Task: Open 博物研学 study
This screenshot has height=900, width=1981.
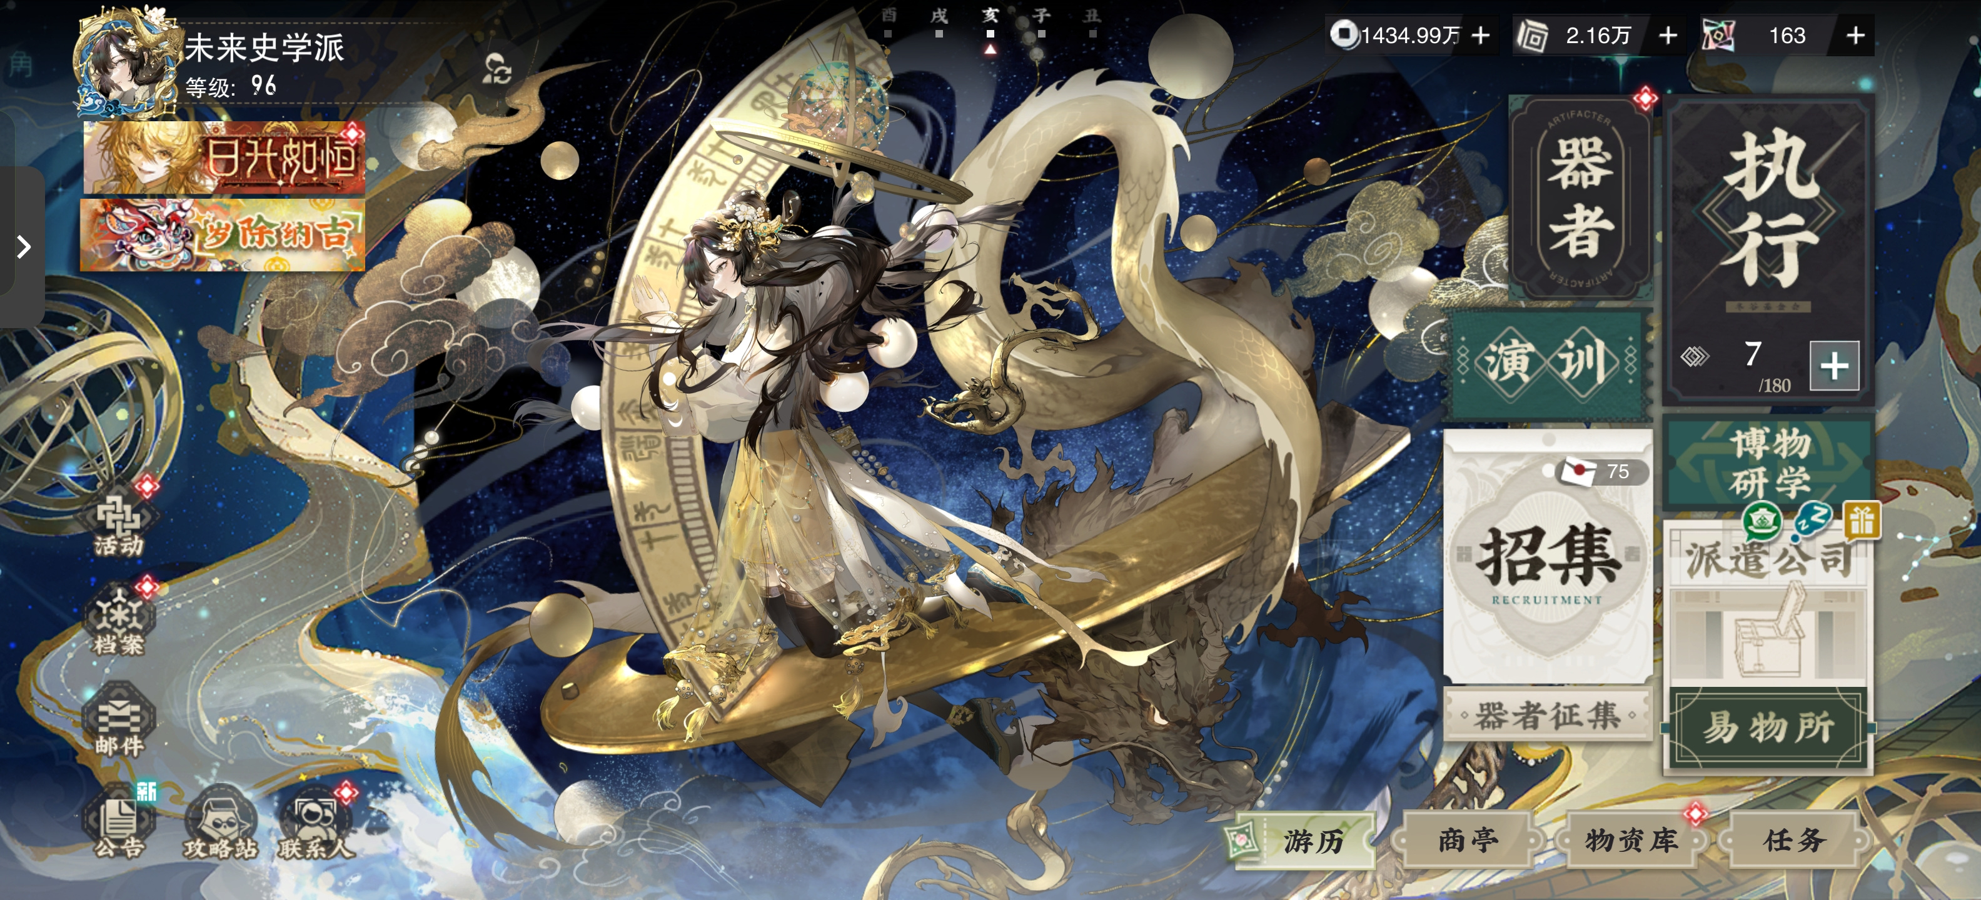Action: [x=1769, y=462]
